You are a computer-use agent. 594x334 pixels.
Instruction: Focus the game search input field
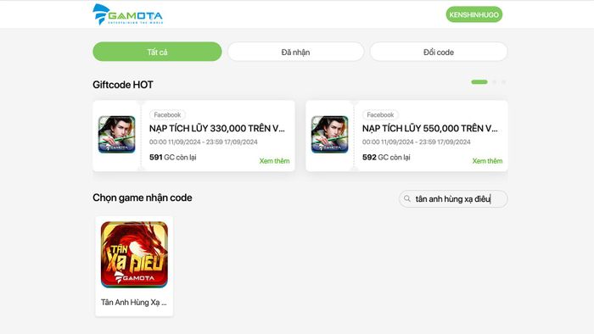click(453, 199)
